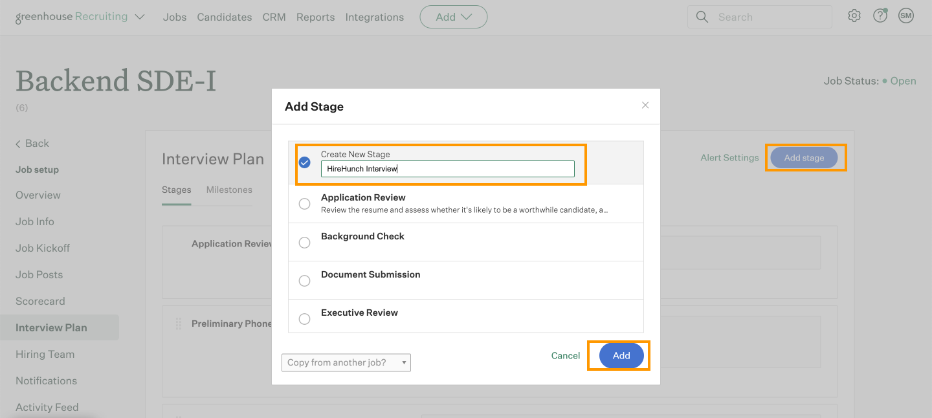Open the Notifications page
932x418 pixels.
coord(47,380)
